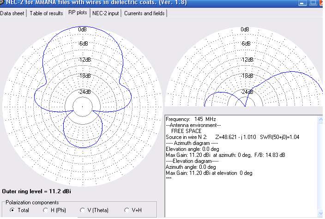The image size is (325, 219).
Task: Open the Table of results tab
Action: click(x=46, y=13)
